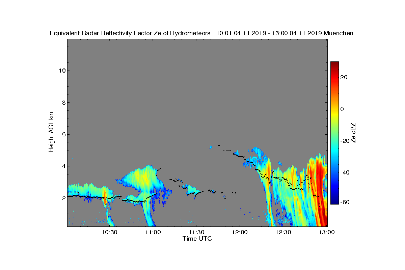Click the plot title 'Equivalent Radar Reflectivity Factor Ze of Hydrometeors'
This screenshot has width=405, height=270.
point(130,33)
